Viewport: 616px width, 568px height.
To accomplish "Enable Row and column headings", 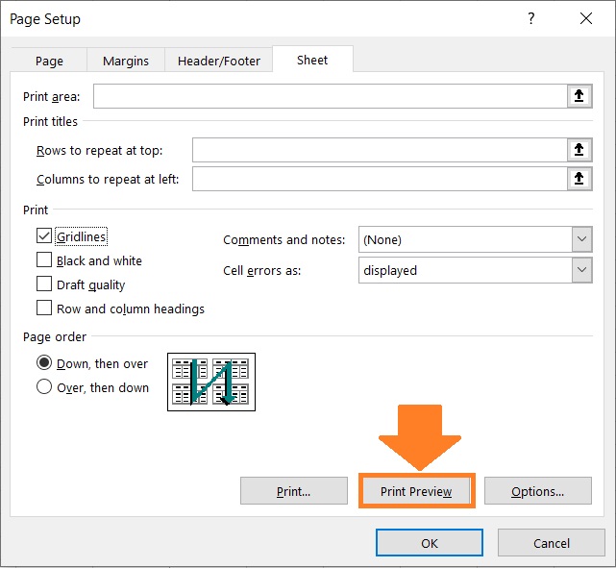I will click(44, 308).
